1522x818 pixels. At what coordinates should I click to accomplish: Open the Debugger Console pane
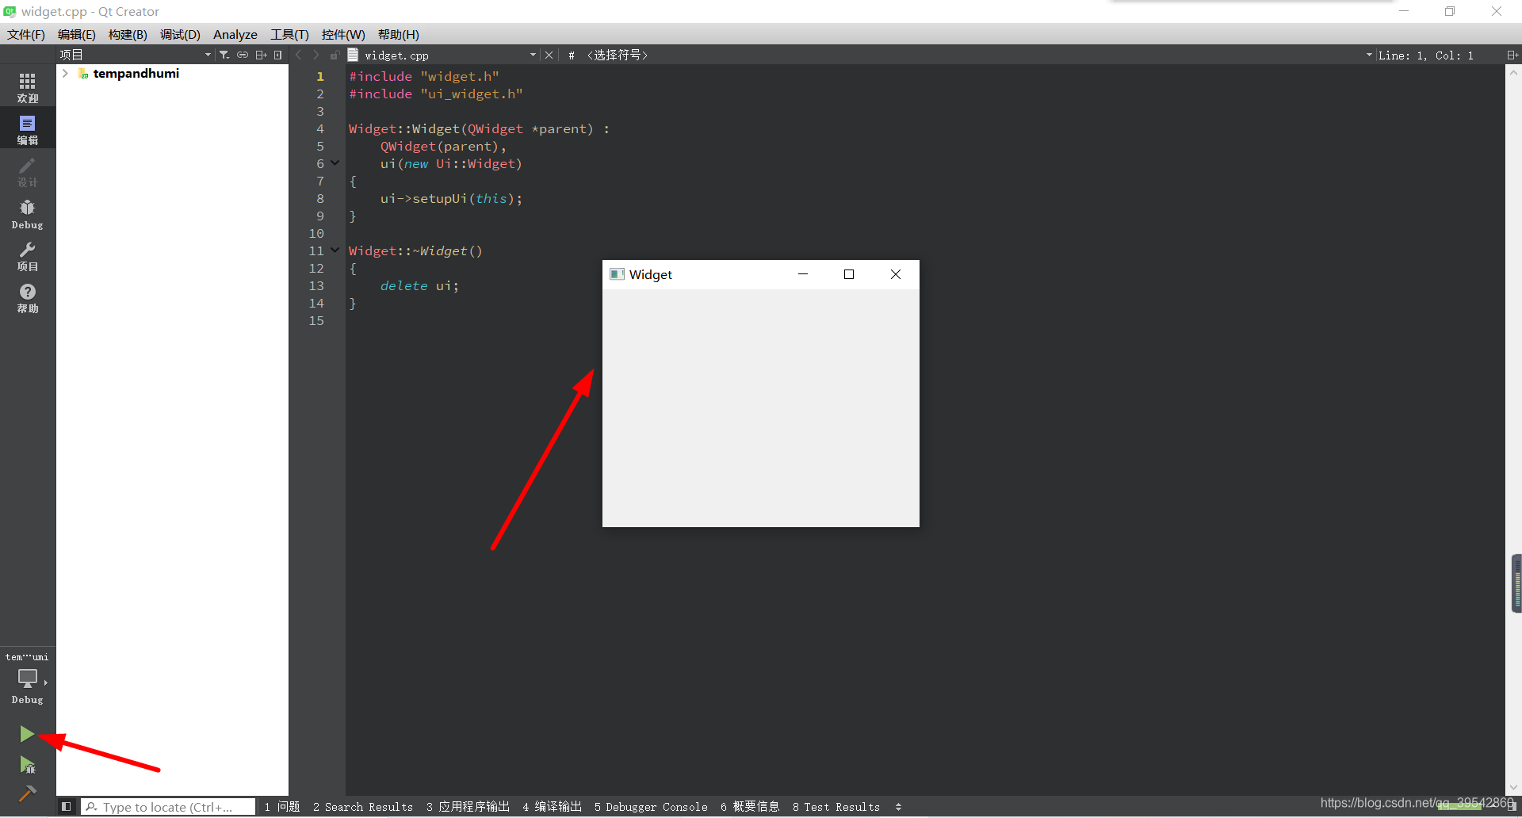(x=651, y=807)
